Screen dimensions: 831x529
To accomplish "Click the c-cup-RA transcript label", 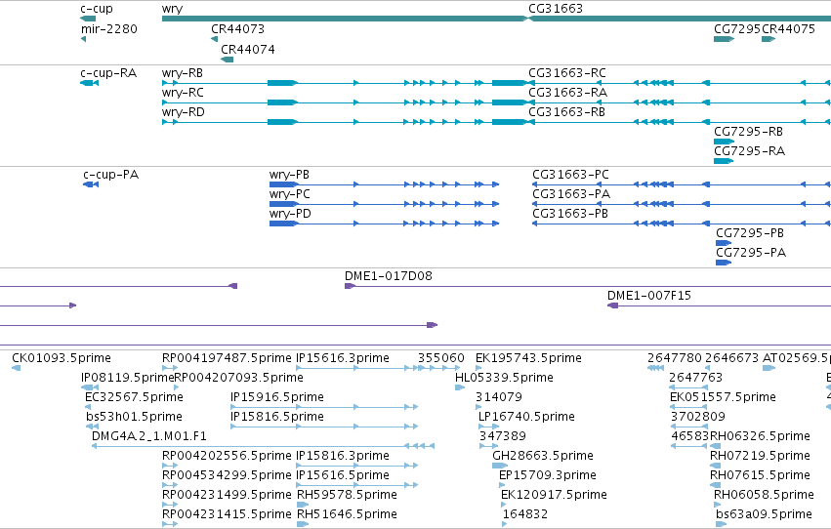I will [x=108, y=73].
